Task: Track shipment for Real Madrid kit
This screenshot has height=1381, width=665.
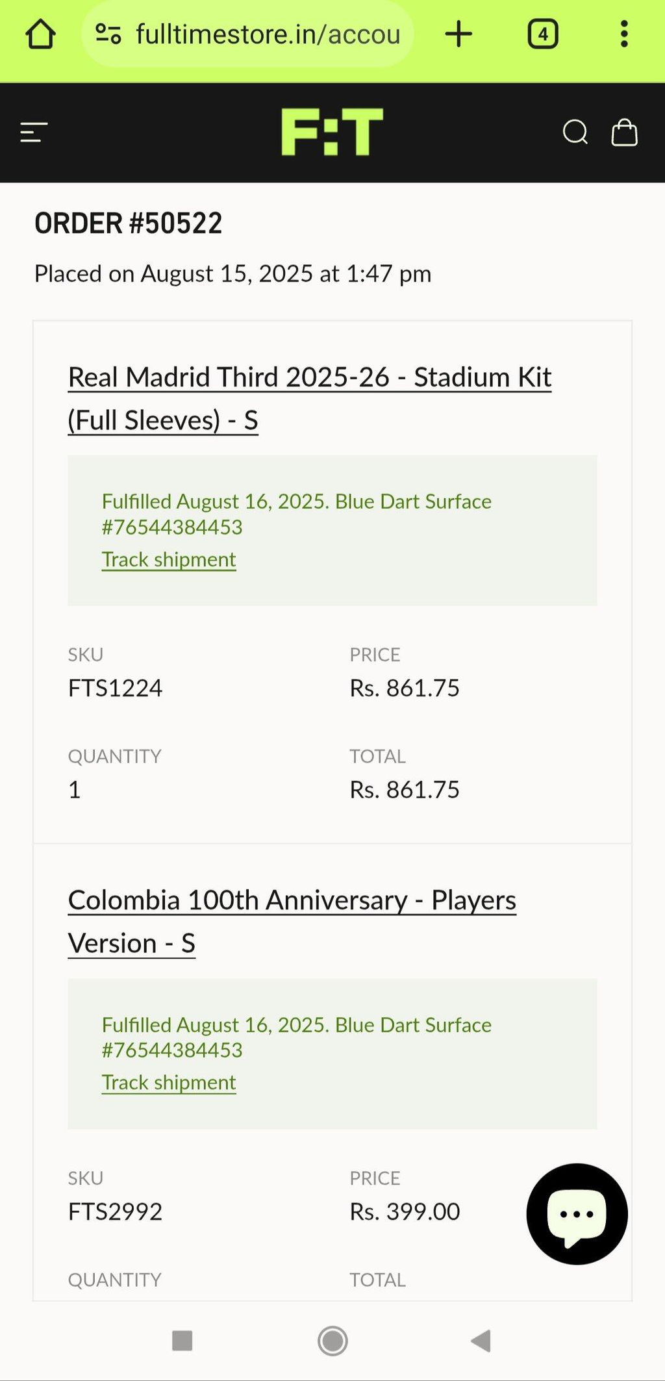Action: (x=169, y=559)
